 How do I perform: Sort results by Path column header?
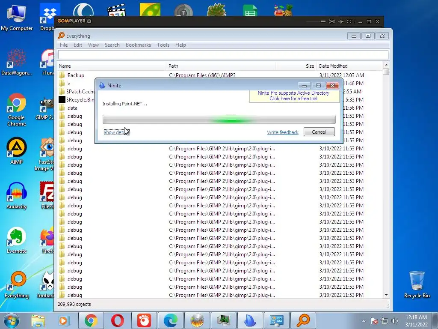pyautogui.click(x=221, y=66)
